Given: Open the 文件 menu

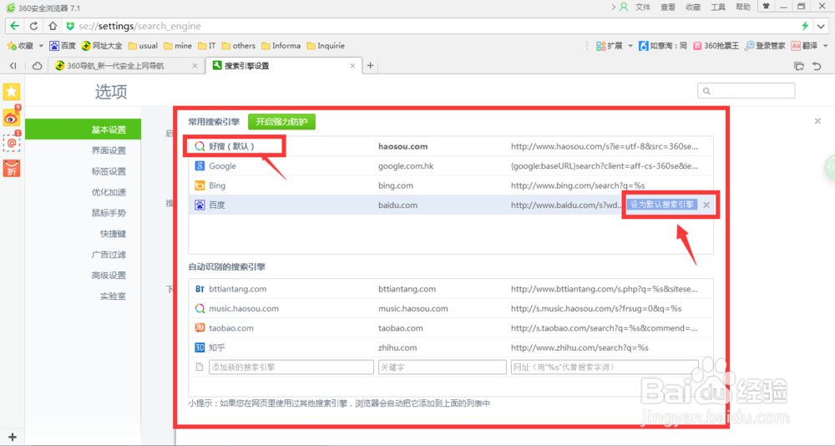Looking at the screenshot, I should (643, 7).
